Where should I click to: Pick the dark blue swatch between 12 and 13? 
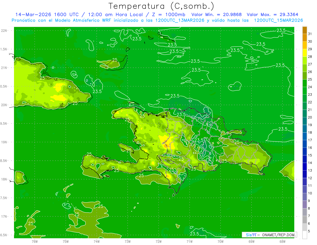coord(305,174)
